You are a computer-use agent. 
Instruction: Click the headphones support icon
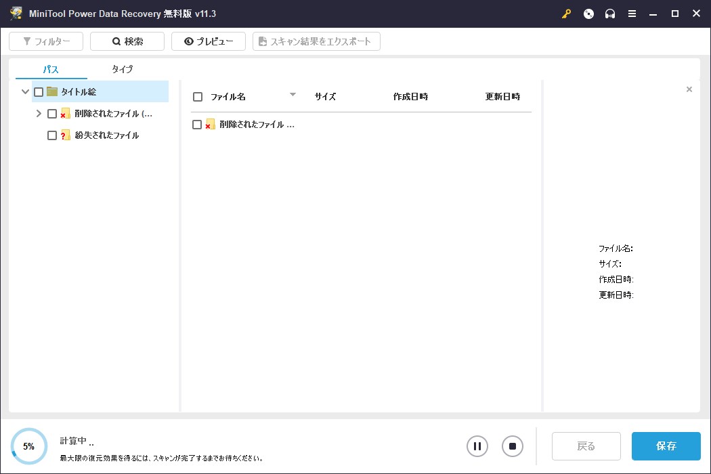[610, 14]
